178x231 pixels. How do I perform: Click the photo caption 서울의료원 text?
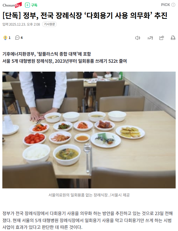[89, 195]
